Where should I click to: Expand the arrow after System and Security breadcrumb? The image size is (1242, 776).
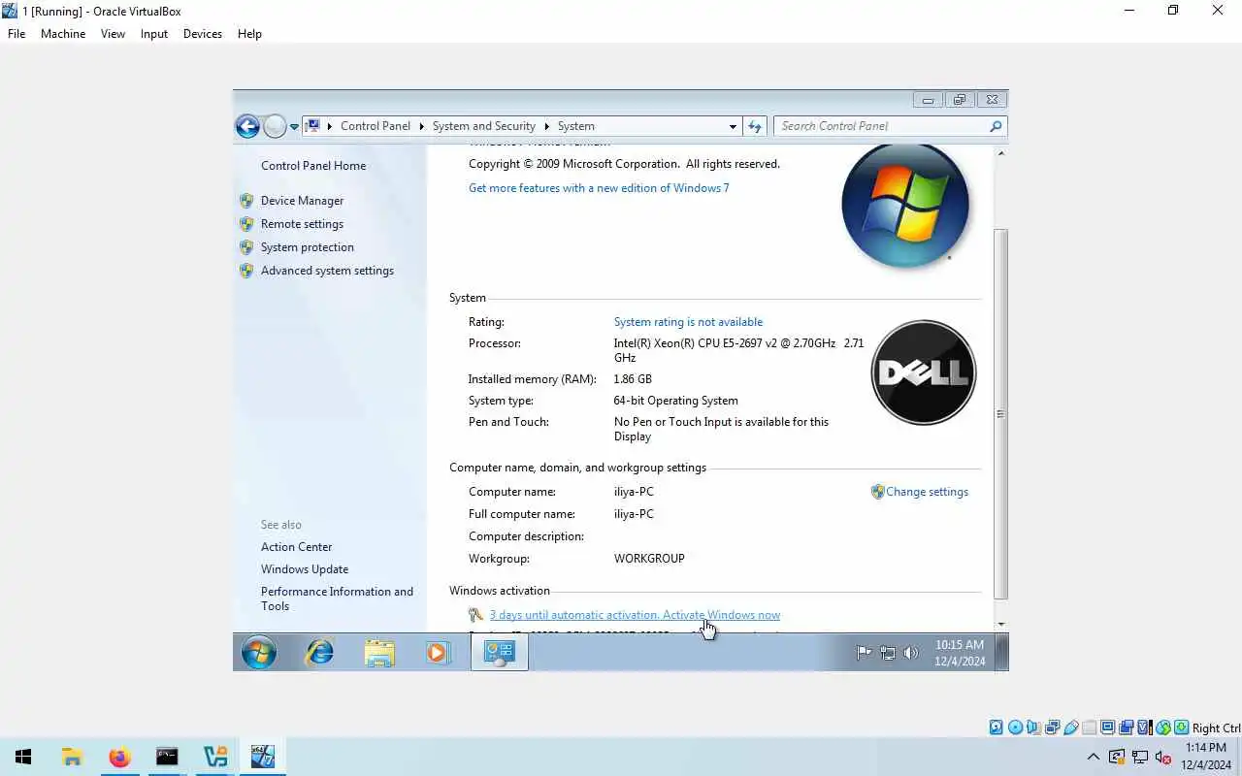(546, 126)
